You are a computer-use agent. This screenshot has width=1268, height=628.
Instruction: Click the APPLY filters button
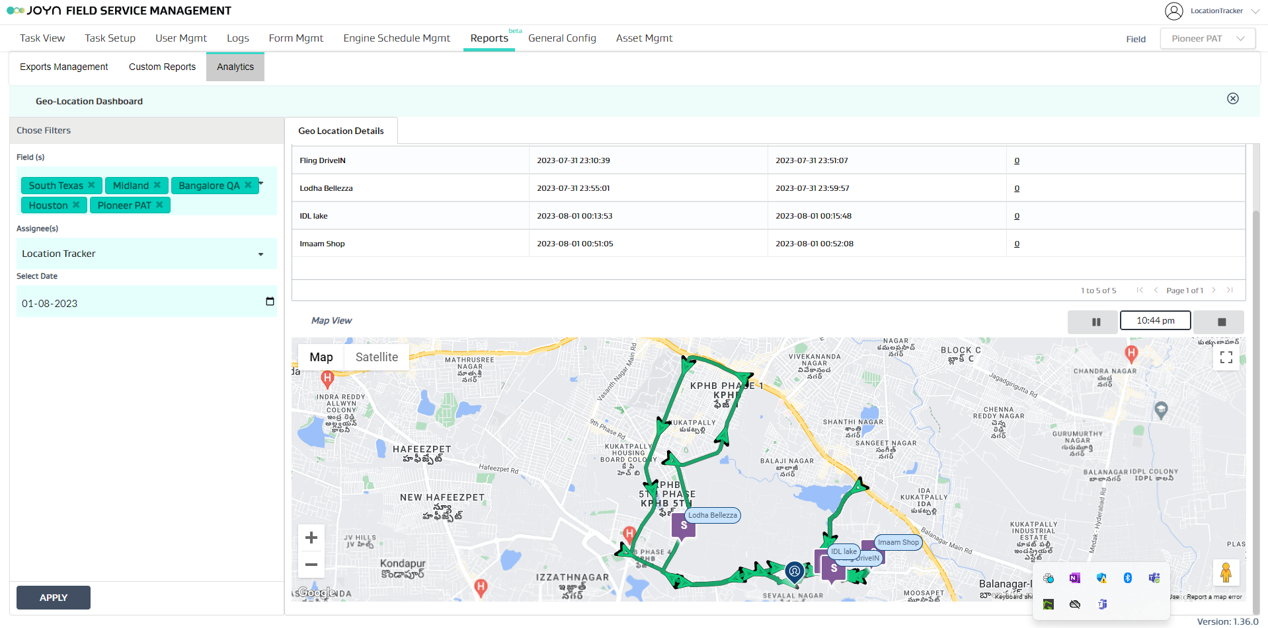[x=54, y=598]
